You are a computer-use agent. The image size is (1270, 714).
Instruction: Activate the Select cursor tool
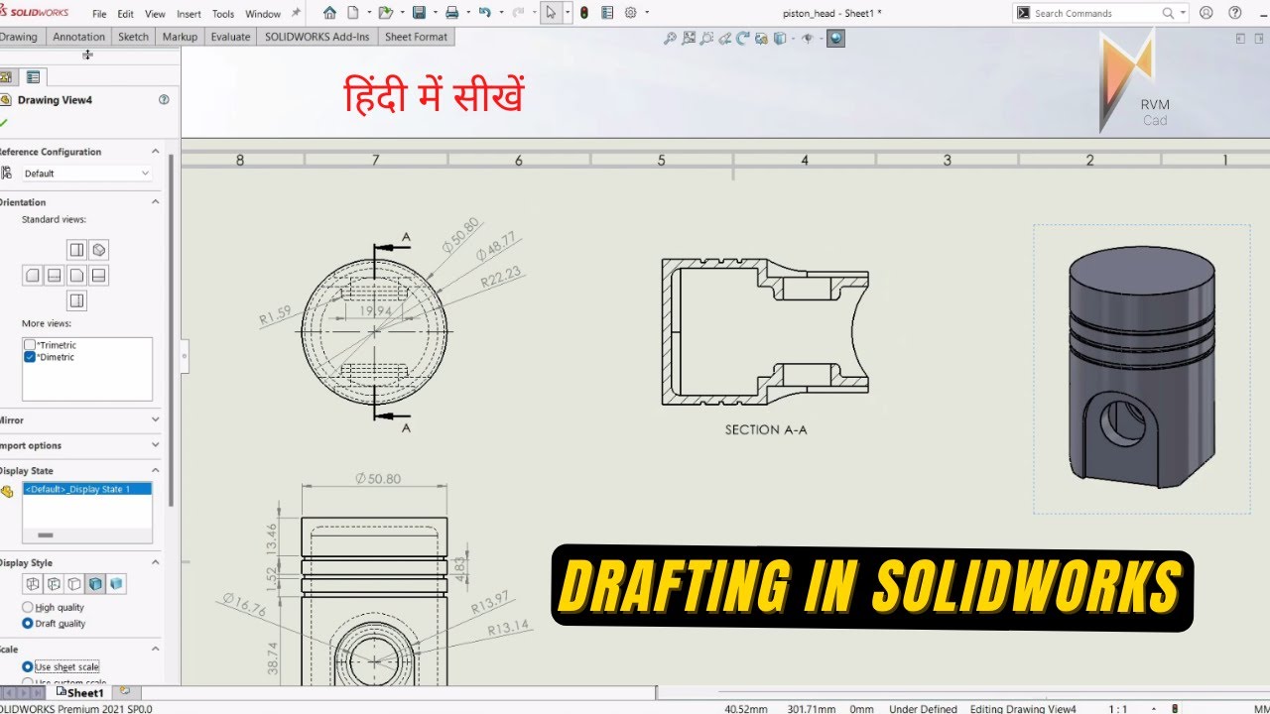[551, 13]
